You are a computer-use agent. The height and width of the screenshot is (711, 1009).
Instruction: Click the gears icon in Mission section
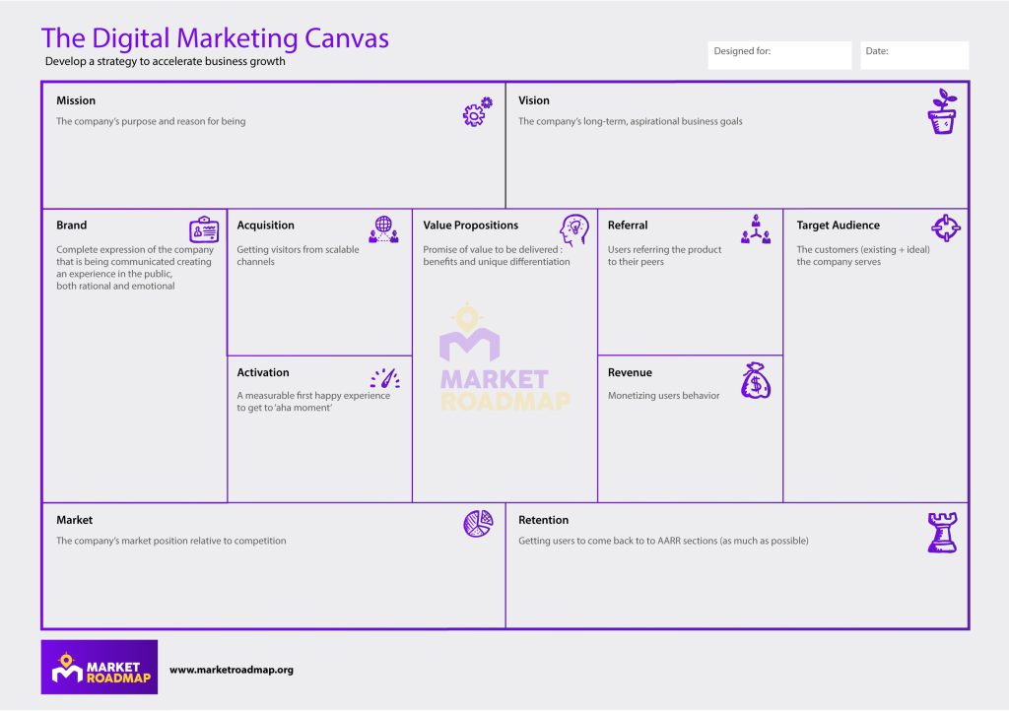478,112
